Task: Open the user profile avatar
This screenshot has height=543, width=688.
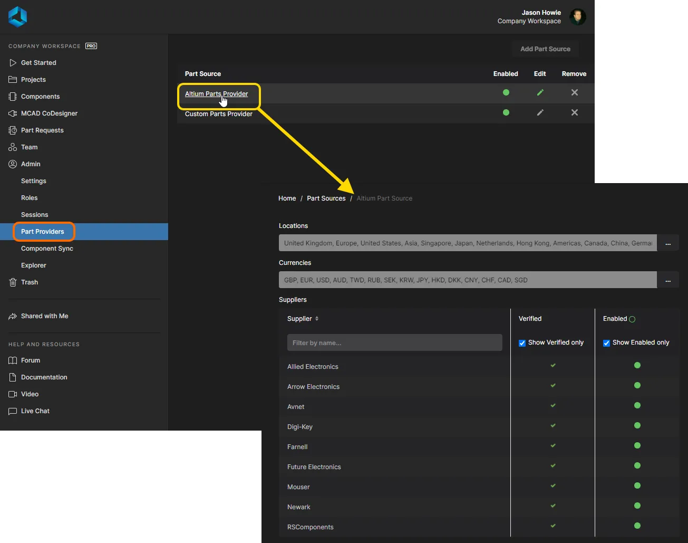Action: [x=577, y=17]
